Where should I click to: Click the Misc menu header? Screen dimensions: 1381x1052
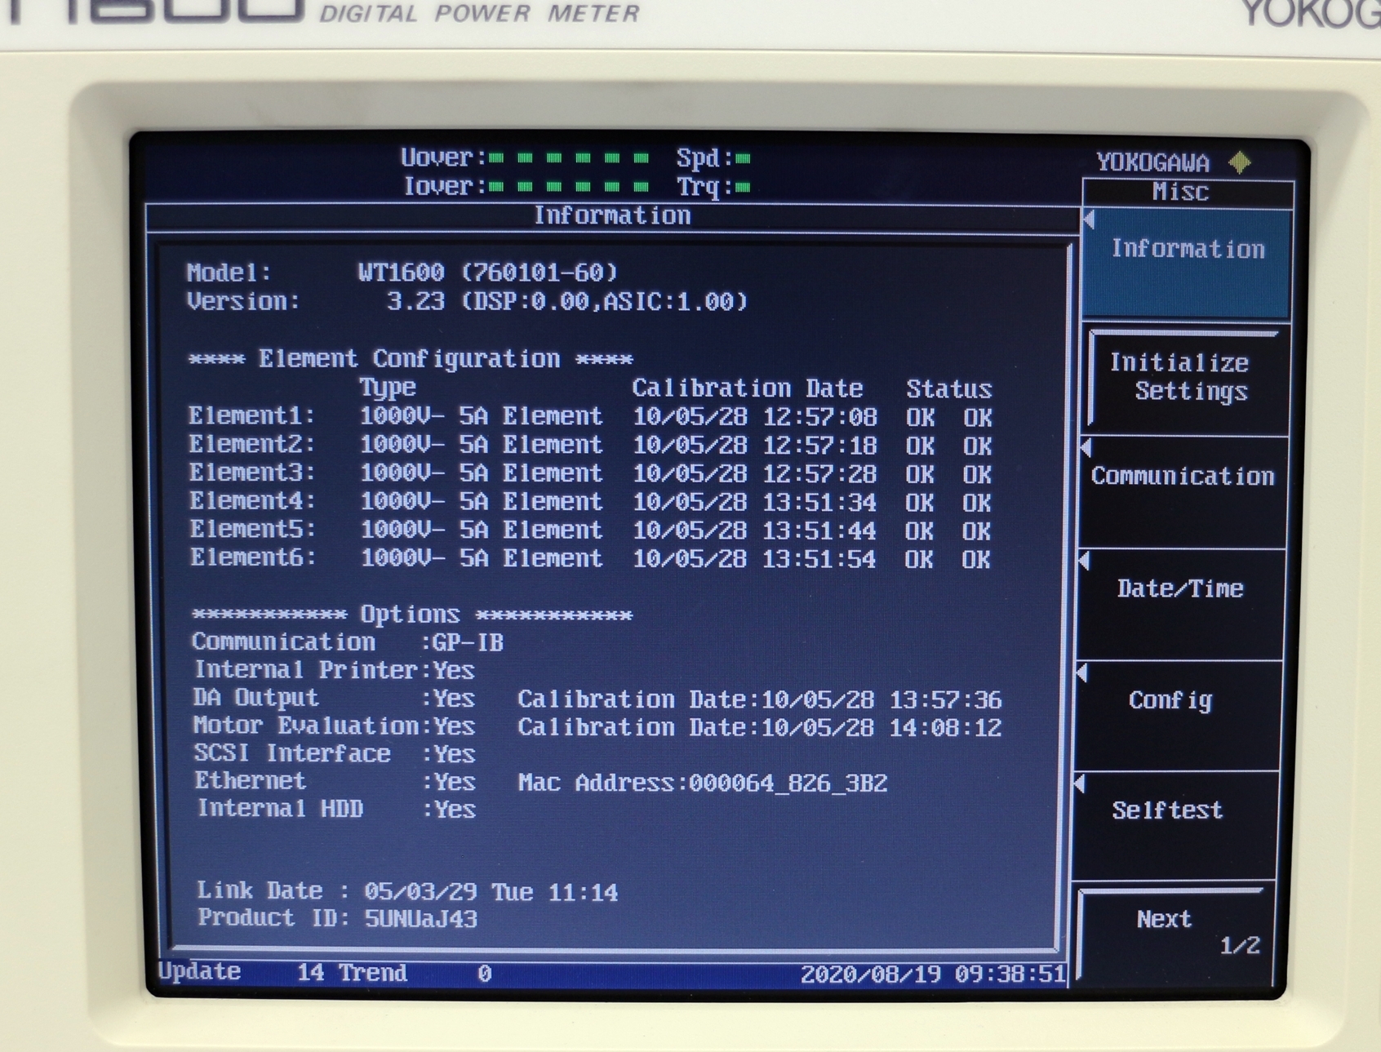pyautogui.click(x=1181, y=193)
